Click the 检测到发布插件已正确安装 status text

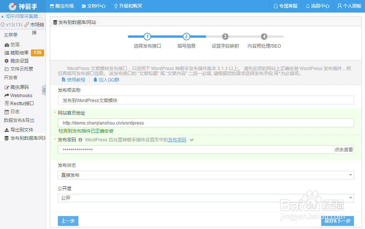pos(86,131)
